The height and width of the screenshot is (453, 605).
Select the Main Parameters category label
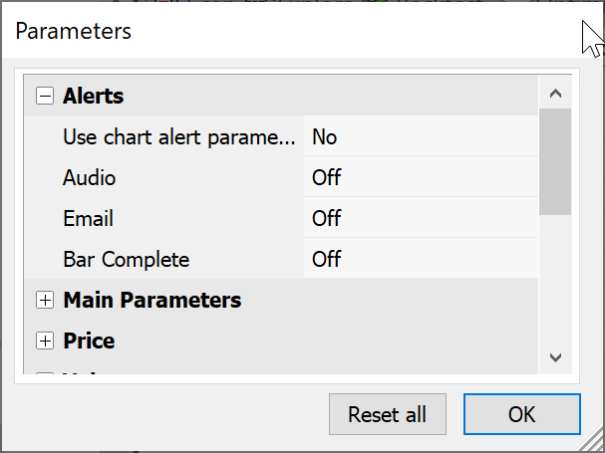(151, 300)
